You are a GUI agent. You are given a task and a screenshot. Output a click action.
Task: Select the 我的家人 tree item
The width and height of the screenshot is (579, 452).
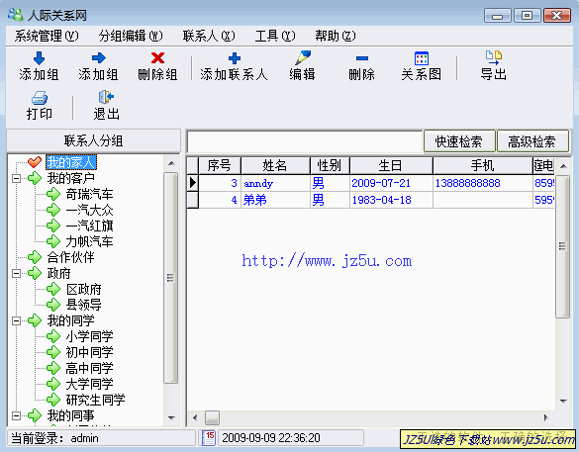tap(71, 162)
